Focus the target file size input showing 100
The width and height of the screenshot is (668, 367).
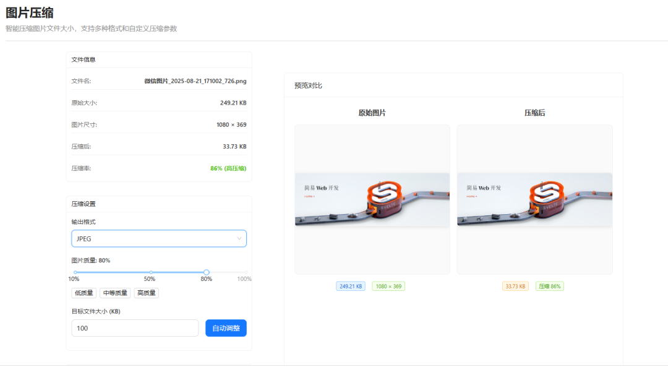point(135,328)
